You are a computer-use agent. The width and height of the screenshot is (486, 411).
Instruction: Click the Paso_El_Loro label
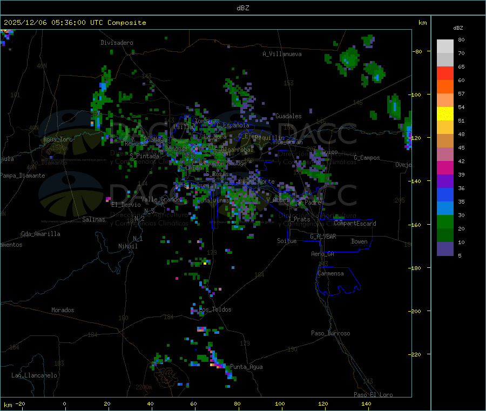pyautogui.click(x=374, y=395)
